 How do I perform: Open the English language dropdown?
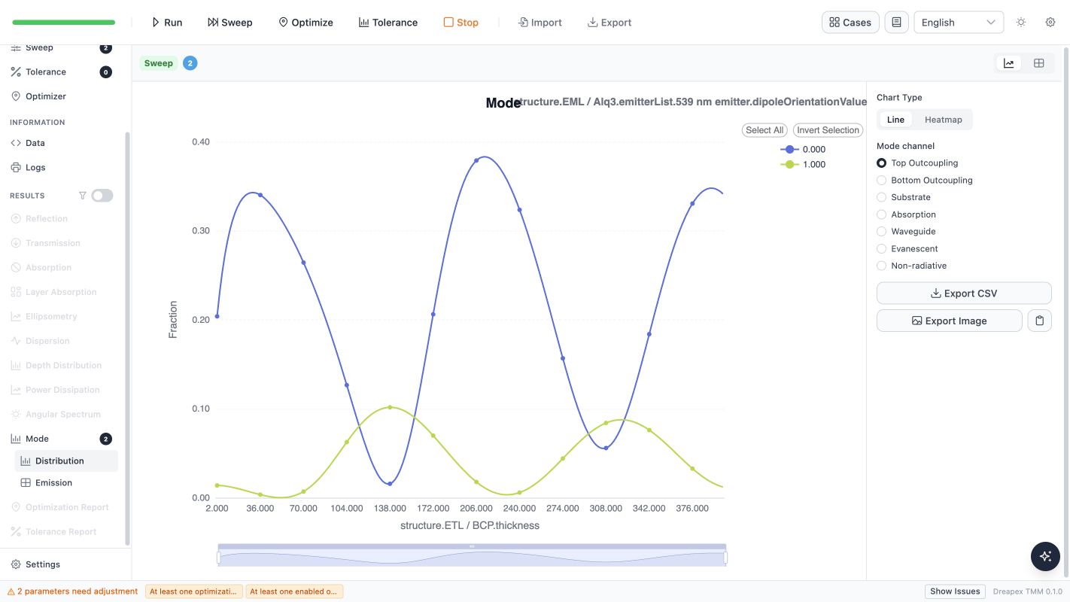[959, 23]
